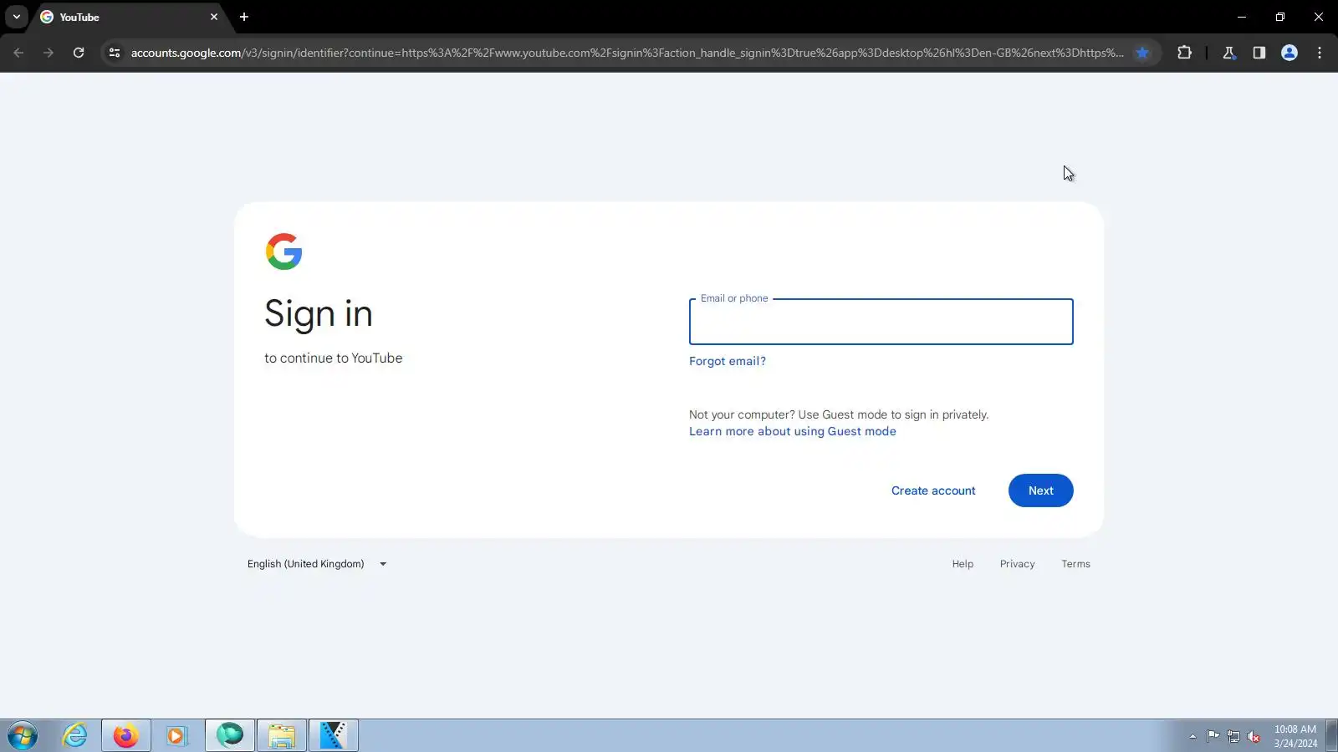Open the Terms link in the footer
Image resolution: width=1338 pixels, height=752 pixels.
pyautogui.click(x=1076, y=564)
